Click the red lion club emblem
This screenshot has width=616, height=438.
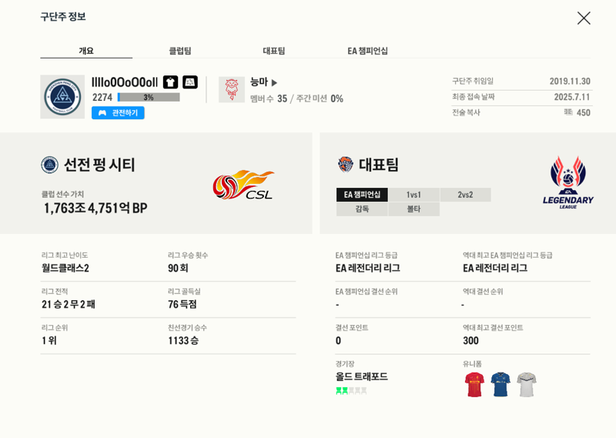coord(232,89)
